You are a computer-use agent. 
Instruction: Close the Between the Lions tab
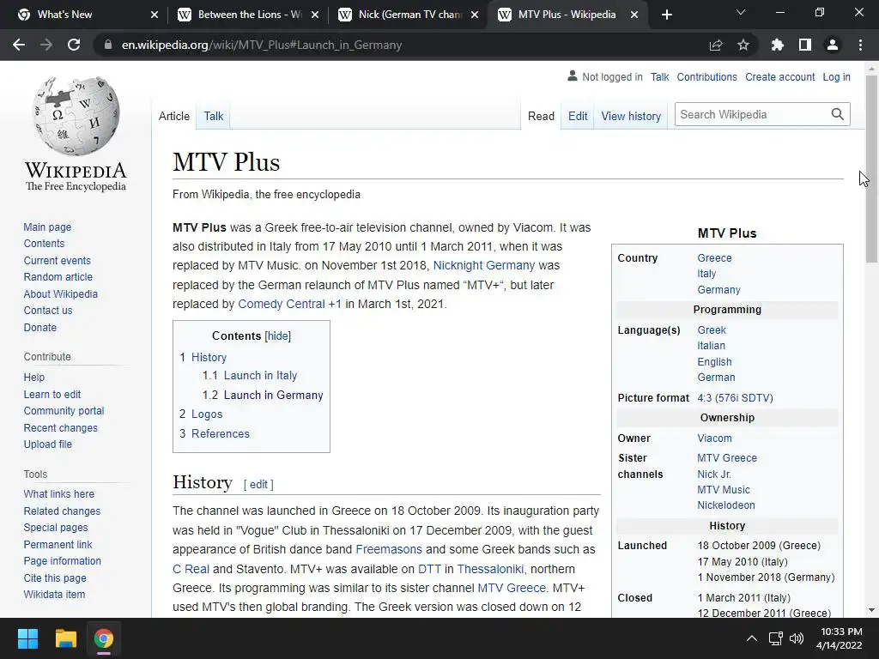(x=315, y=15)
